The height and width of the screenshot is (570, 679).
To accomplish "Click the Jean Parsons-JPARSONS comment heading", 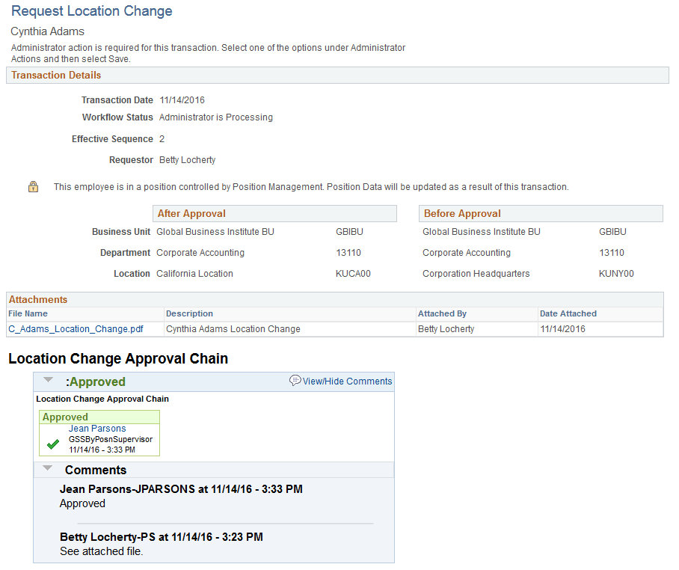I will click(x=181, y=489).
